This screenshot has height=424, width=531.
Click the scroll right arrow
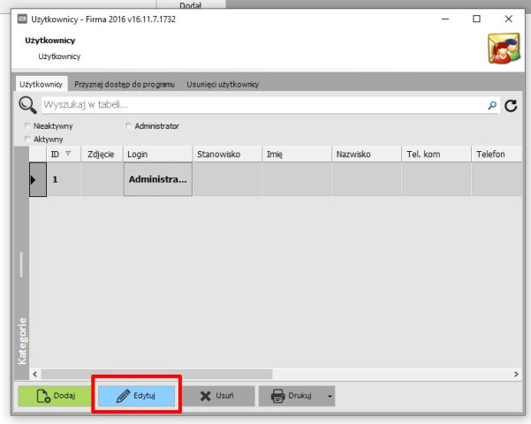tap(516, 375)
